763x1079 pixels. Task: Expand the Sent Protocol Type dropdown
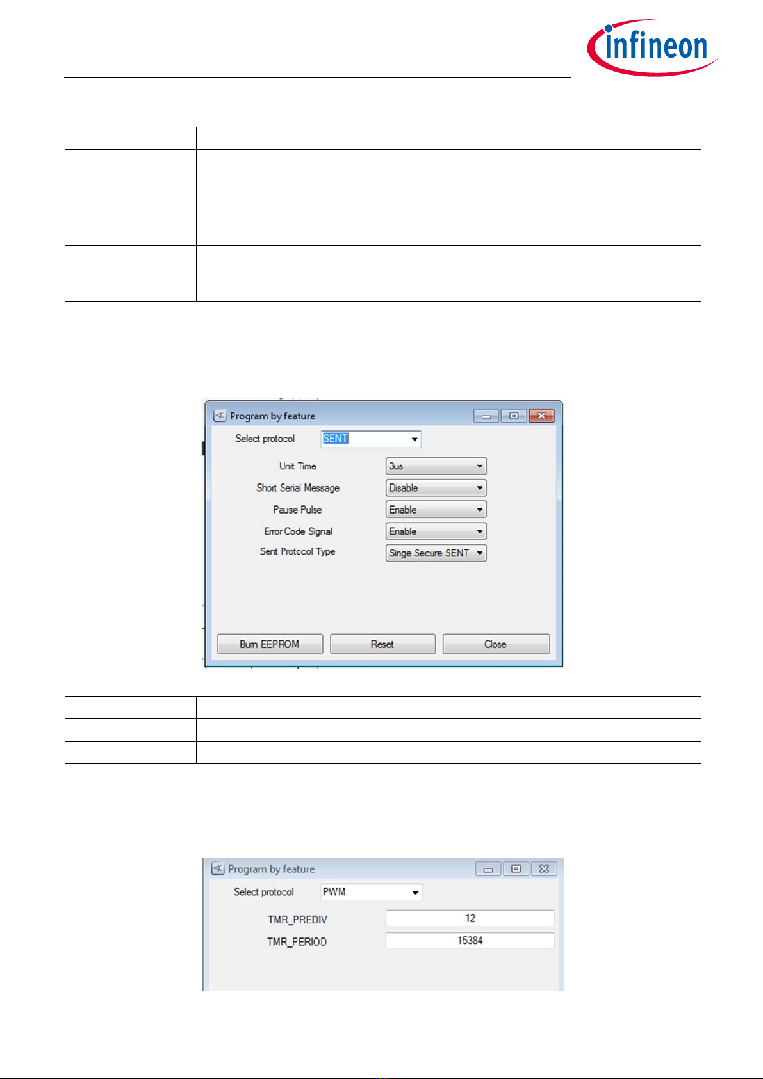[x=436, y=553]
